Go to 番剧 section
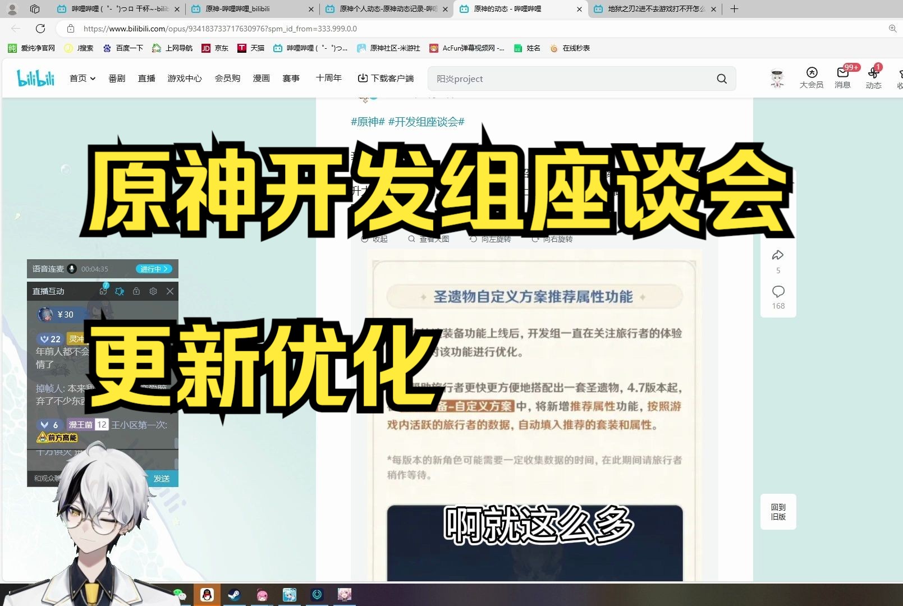903x606 pixels. (117, 79)
